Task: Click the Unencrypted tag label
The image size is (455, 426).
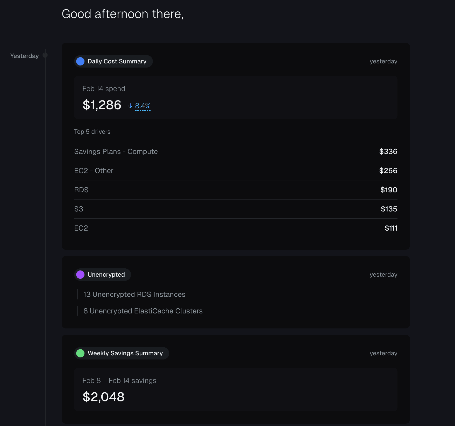Action: tap(106, 275)
